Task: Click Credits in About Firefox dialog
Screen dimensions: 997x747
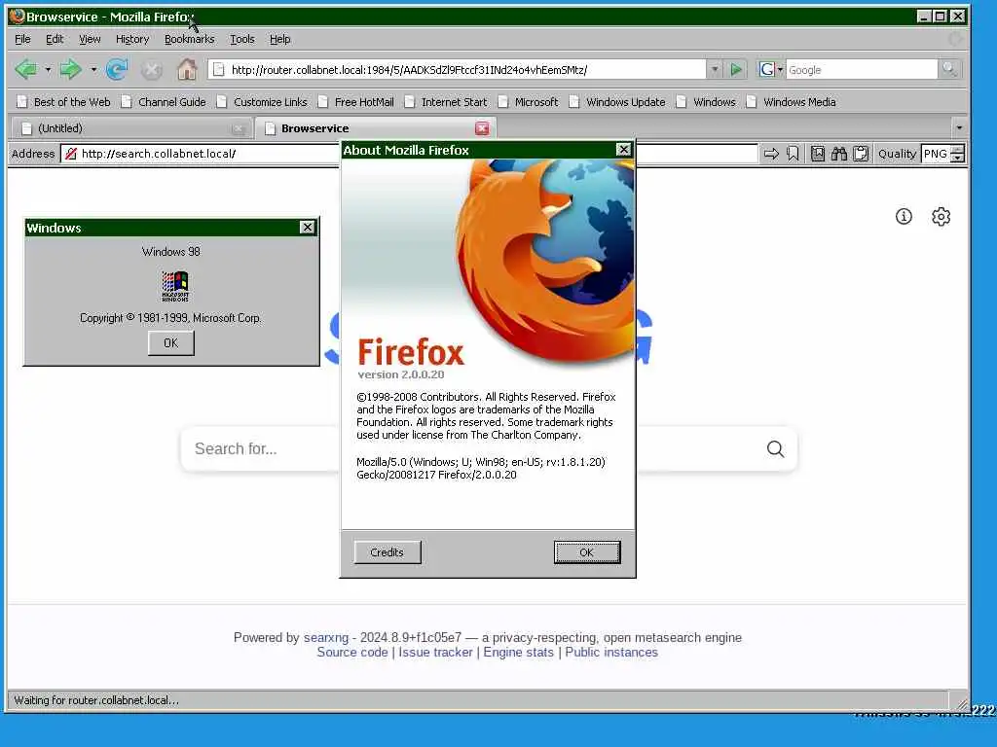Action: [388, 552]
